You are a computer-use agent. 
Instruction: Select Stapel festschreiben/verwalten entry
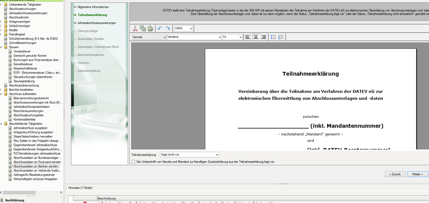point(33,136)
